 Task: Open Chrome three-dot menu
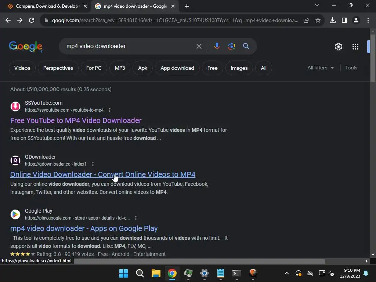click(368, 21)
